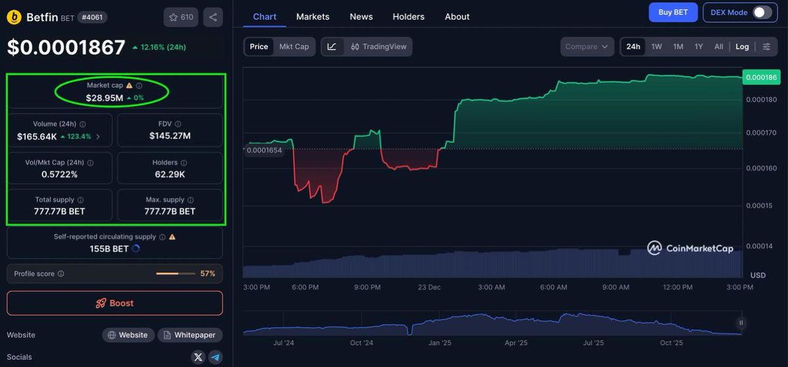Open the Compare dropdown
Viewport: 788px width, 367px height.
click(x=587, y=47)
